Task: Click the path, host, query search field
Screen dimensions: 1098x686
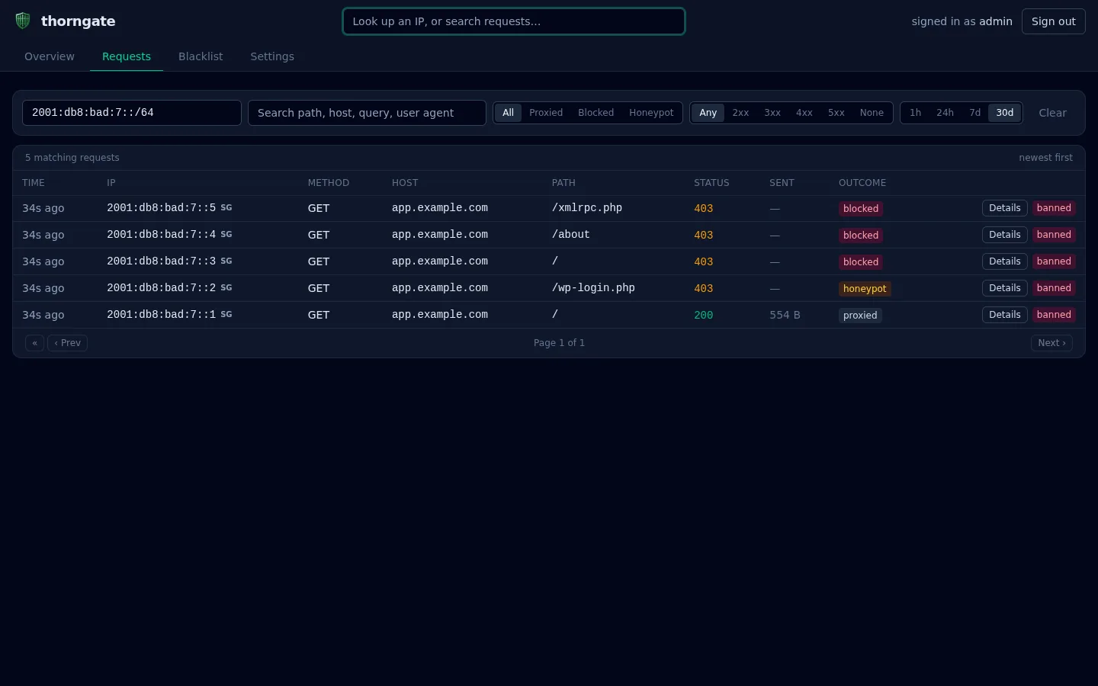Action: (367, 113)
